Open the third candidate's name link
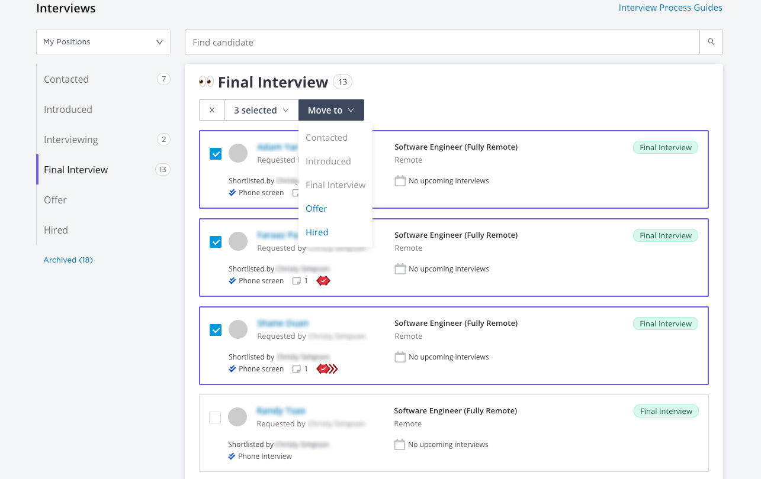Viewport: 761px width, 479px height. pos(283,323)
